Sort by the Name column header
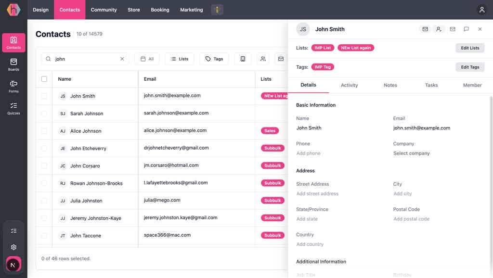Viewport: 493px width, 278px height. [x=65, y=79]
